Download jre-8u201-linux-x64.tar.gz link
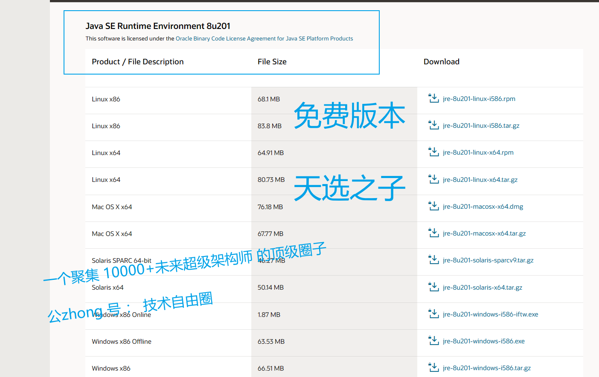Image resolution: width=599 pixels, height=377 pixels. (x=480, y=180)
